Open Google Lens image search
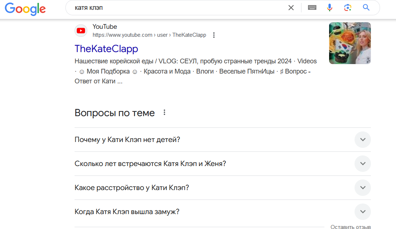This screenshot has height=229, width=396. point(348,8)
